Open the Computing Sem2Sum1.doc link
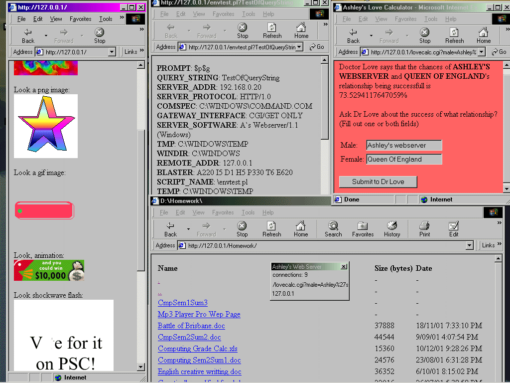The image size is (510, 383). click(199, 360)
